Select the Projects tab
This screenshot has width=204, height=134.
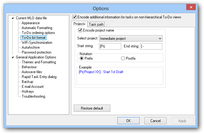pos(79,24)
